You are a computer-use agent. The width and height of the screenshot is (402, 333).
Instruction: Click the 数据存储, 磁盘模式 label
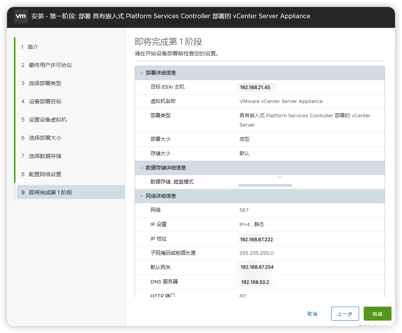click(x=172, y=182)
